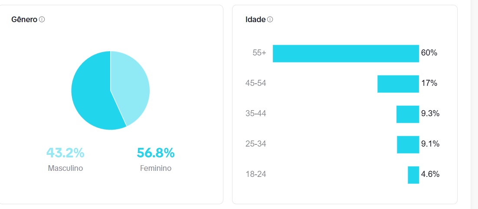Click the Idade card title
Screen dimensions: 478x209
point(255,20)
